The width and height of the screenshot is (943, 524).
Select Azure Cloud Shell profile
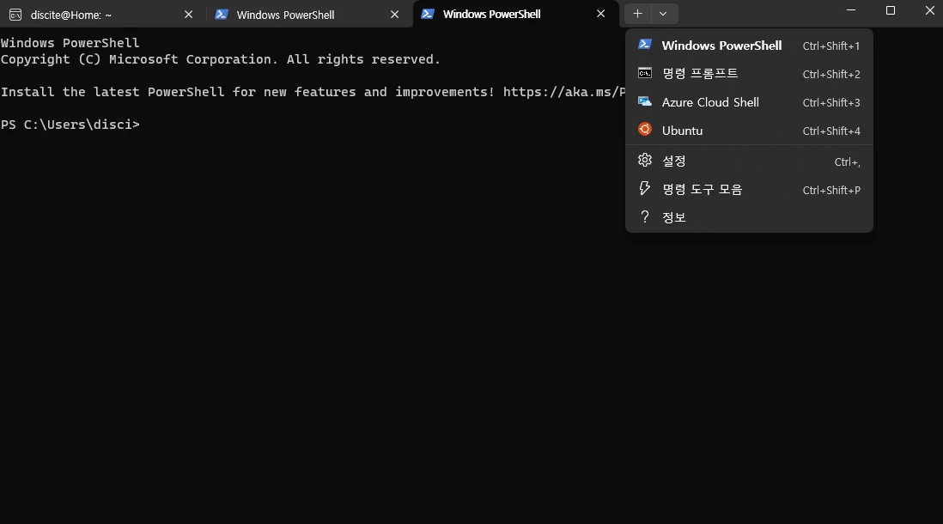(x=750, y=101)
